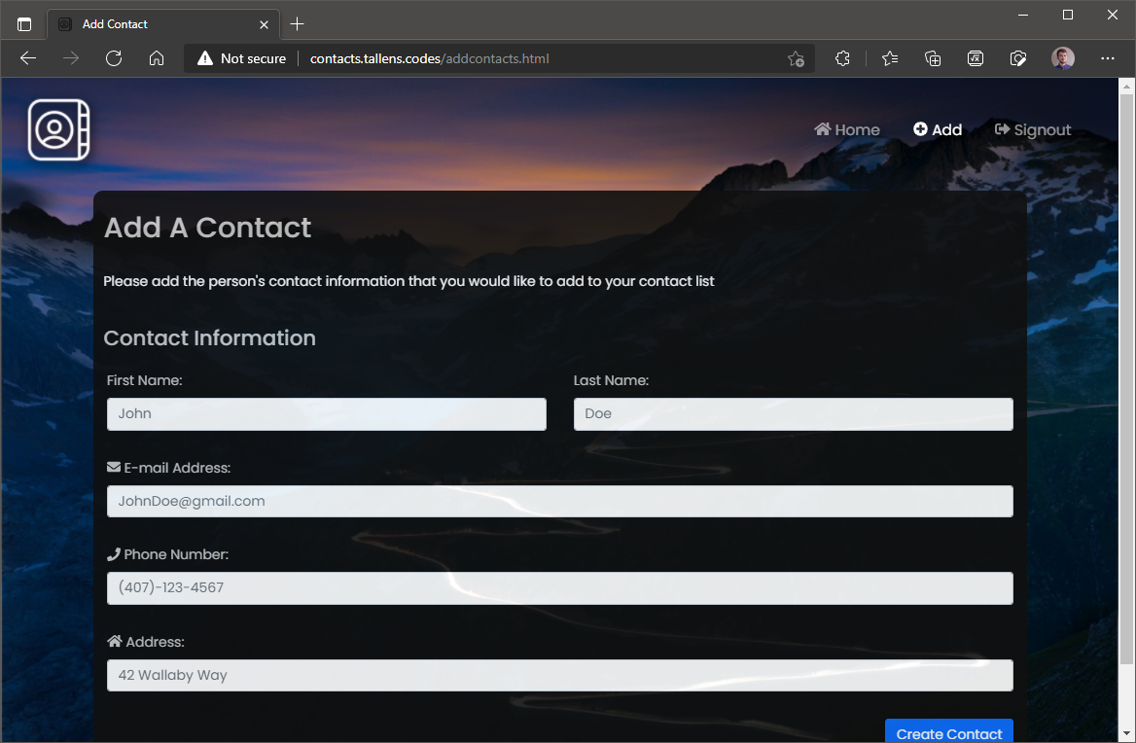Click the contact book logo icon
Image resolution: width=1136 pixels, height=743 pixels.
[59, 129]
